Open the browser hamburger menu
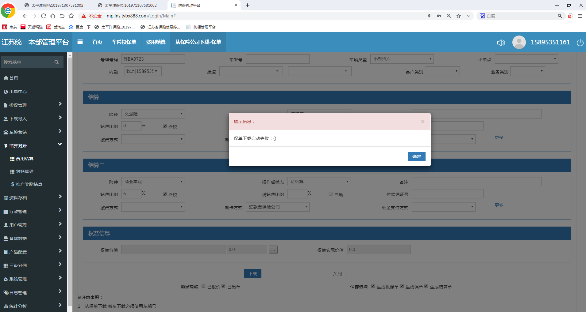Image resolution: width=586 pixels, height=312 pixels. (x=580, y=16)
